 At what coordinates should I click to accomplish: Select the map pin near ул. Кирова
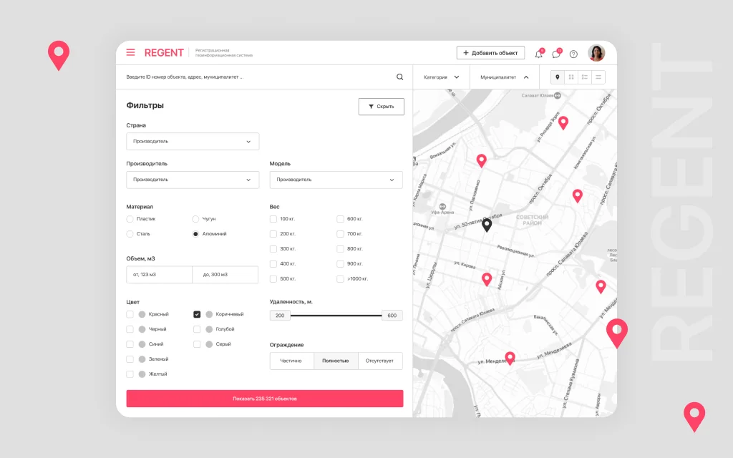(487, 280)
